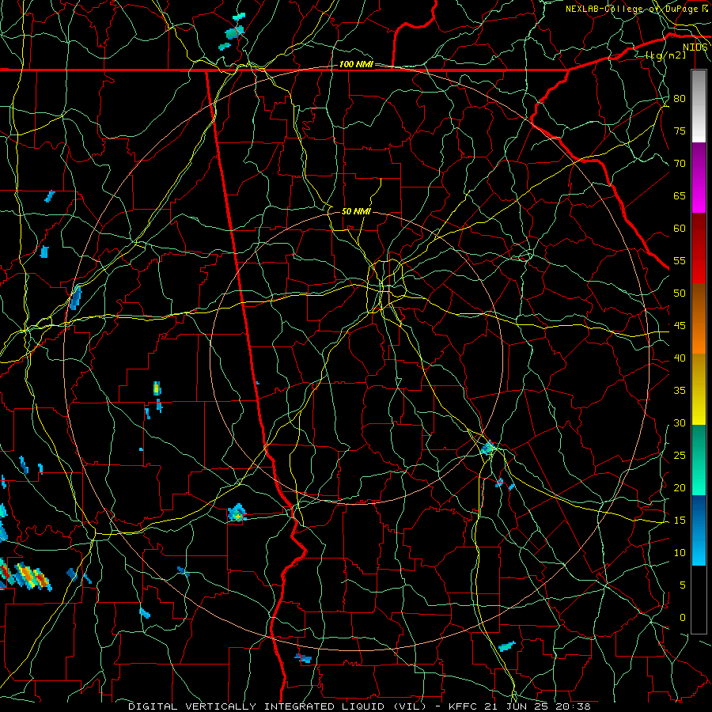Click the 55 value on the color scale
Image resolution: width=712 pixels, height=712 pixels.
[x=680, y=260]
